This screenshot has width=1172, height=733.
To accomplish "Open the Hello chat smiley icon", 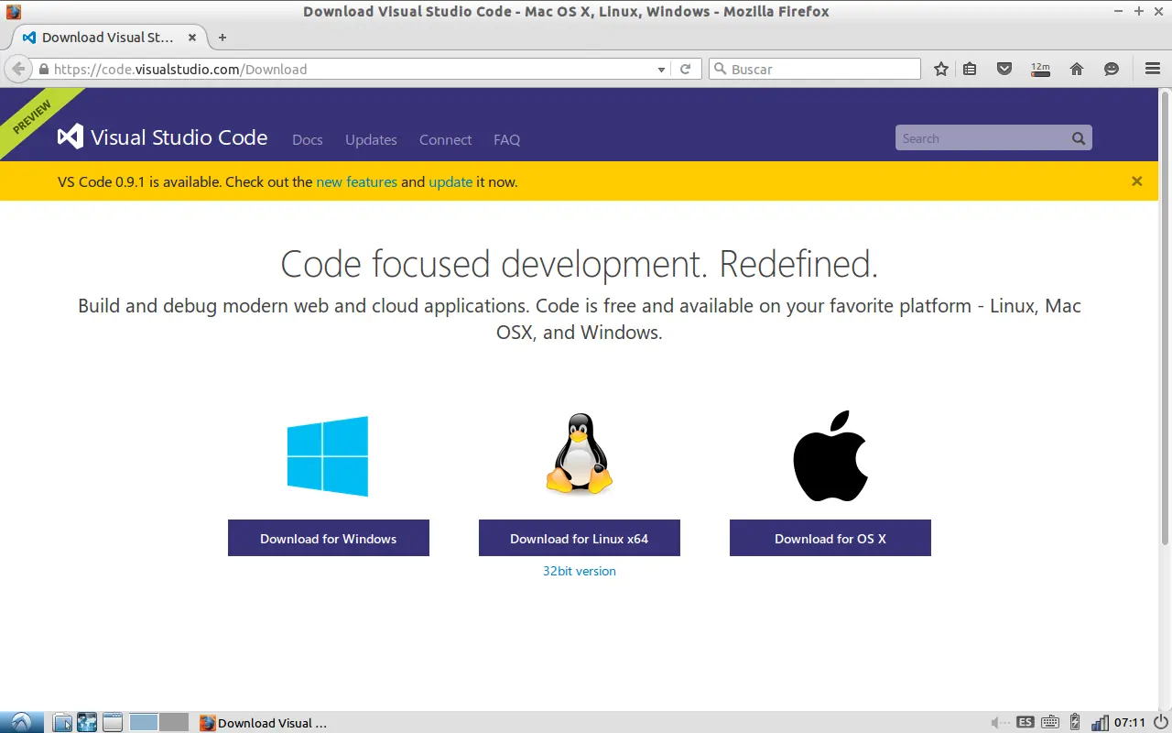I will [1112, 69].
